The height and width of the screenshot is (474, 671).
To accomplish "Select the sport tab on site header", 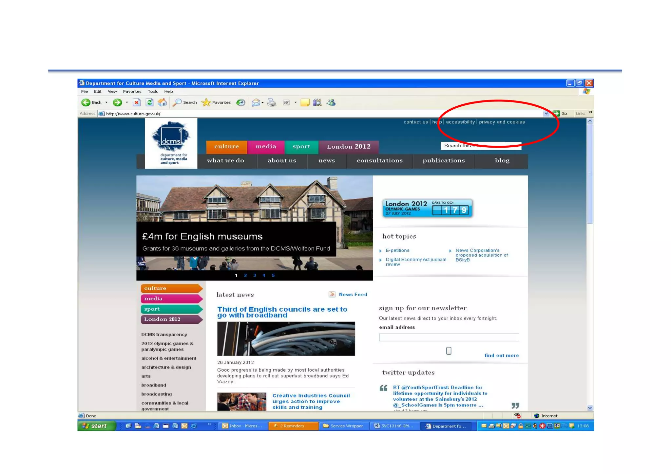I will point(301,147).
